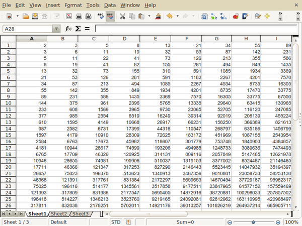Click the Sort Ascending icon
This screenshot has width=302, height=226.
click(x=214, y=17)
